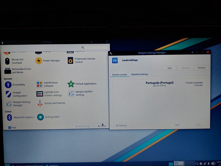Click Apply in Locale Settings
The height and width of the screenshot is (166, 221).
pyautogui.click(x=198, y=125)
